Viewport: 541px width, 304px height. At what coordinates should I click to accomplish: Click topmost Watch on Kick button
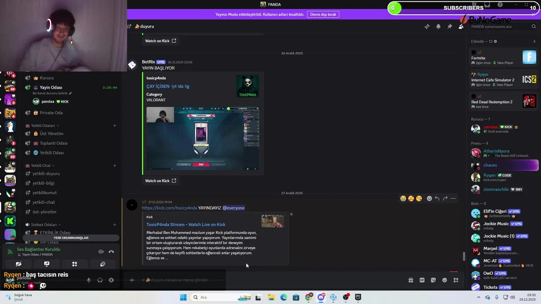161,41
